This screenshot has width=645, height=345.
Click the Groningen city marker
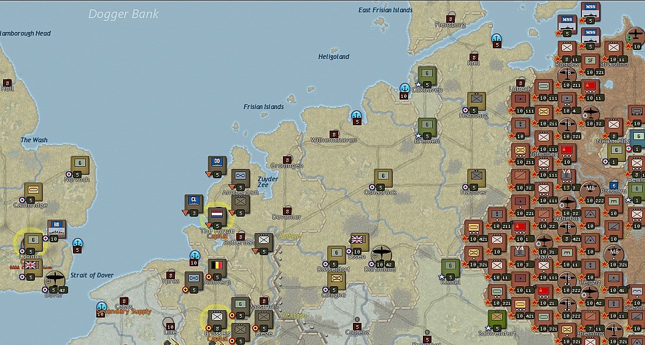click(x=287, y=159)
